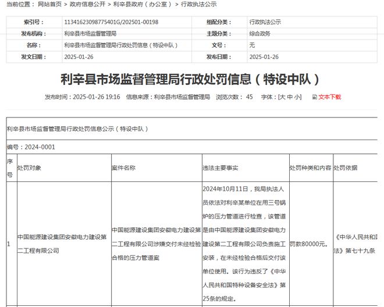The image size is (384, 307).
Task: Click the 案件名称 column header
Action: [157, 168]
